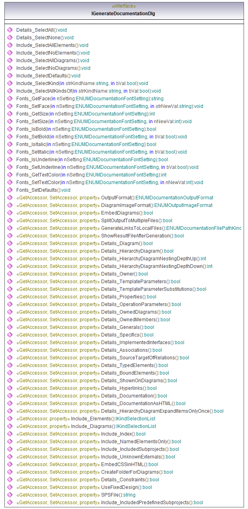Image resolution: width=248 pixels, height=509 pixels.
Task: Select the icon beside Include_Elements property
Action: pyautogui.click(x=10, y=418)
